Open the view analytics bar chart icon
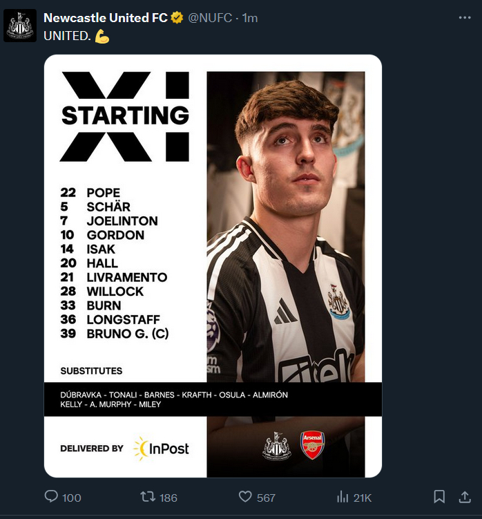Viewport: 482px width, 519px height. pos(342,497)
